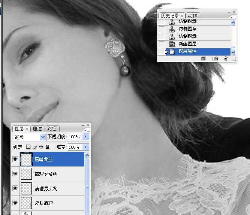
Task: Select the third 仿制图章 history state
Action: click(198, 37)
